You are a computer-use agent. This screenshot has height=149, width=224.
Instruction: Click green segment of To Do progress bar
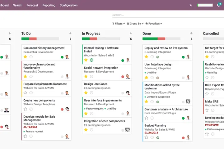coord(25,39)
